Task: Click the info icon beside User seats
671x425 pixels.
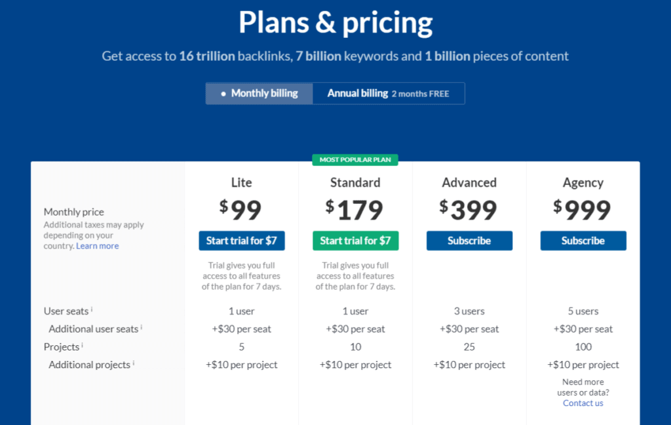Action: pos(92,310)
